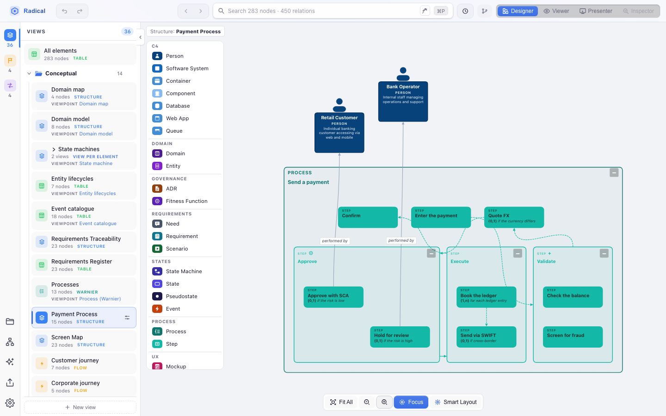Viewport: 666px width, 416px height.
Task: Switch to Presenter mode
Action: point(596,11)
